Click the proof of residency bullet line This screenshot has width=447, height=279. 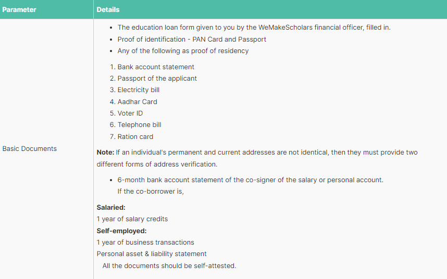pyautogui.click(x=183, y=50)
